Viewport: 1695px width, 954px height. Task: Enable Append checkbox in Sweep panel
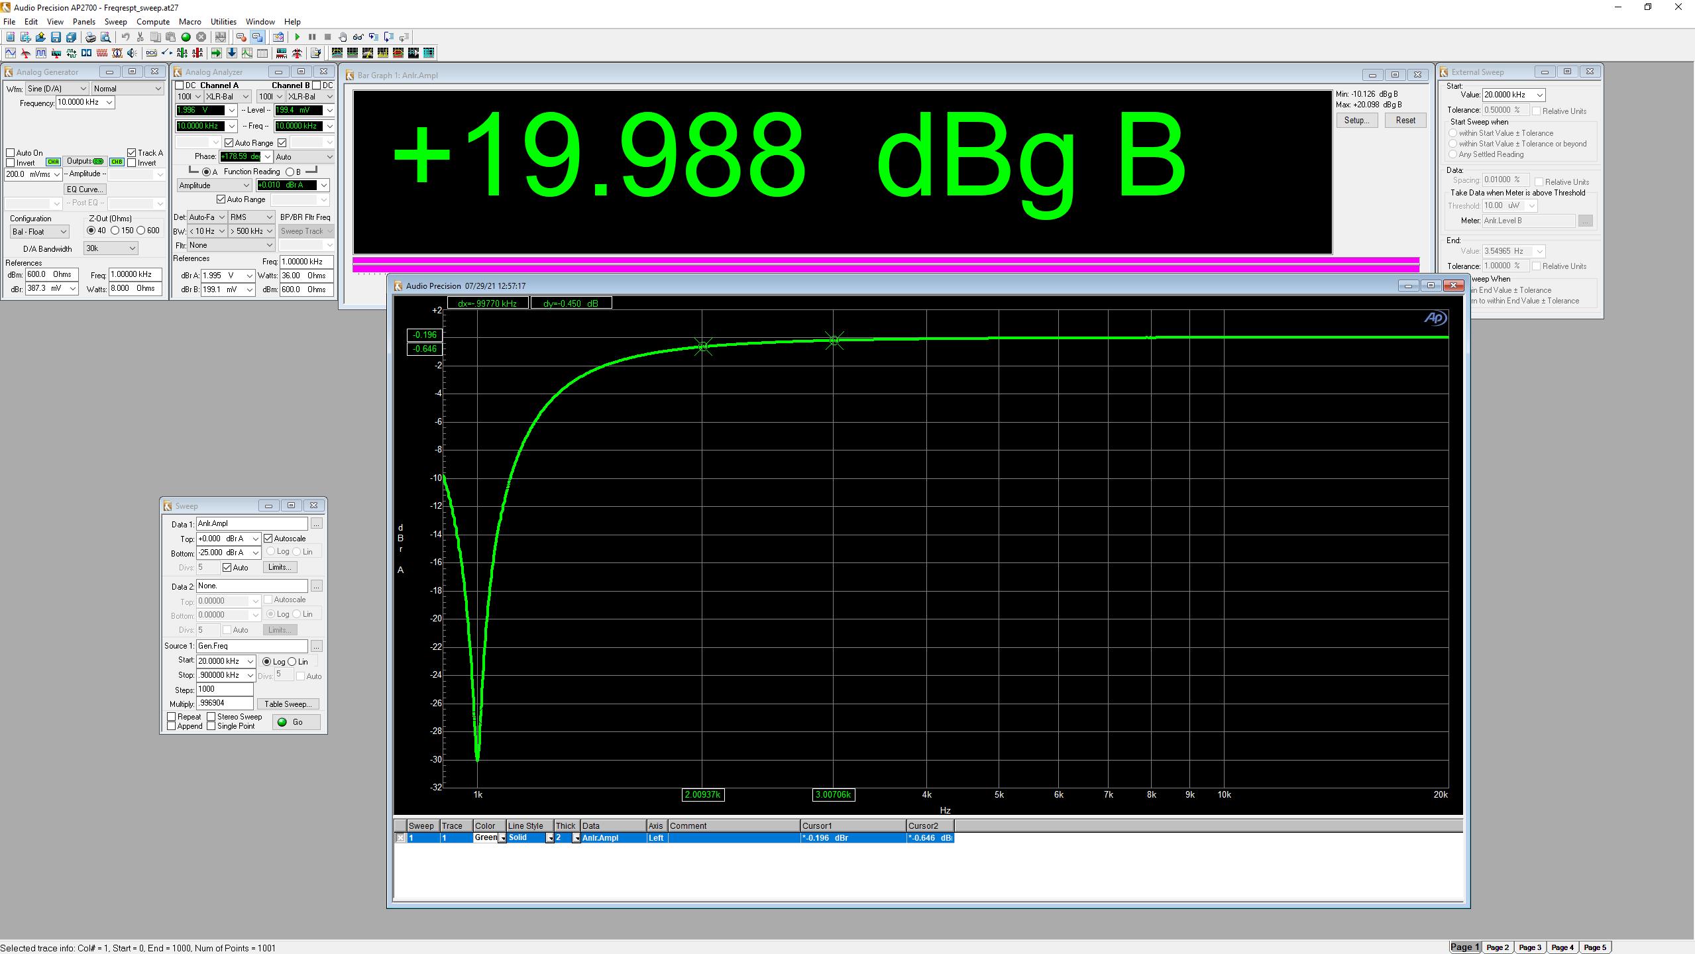click(x=172, y=726)
